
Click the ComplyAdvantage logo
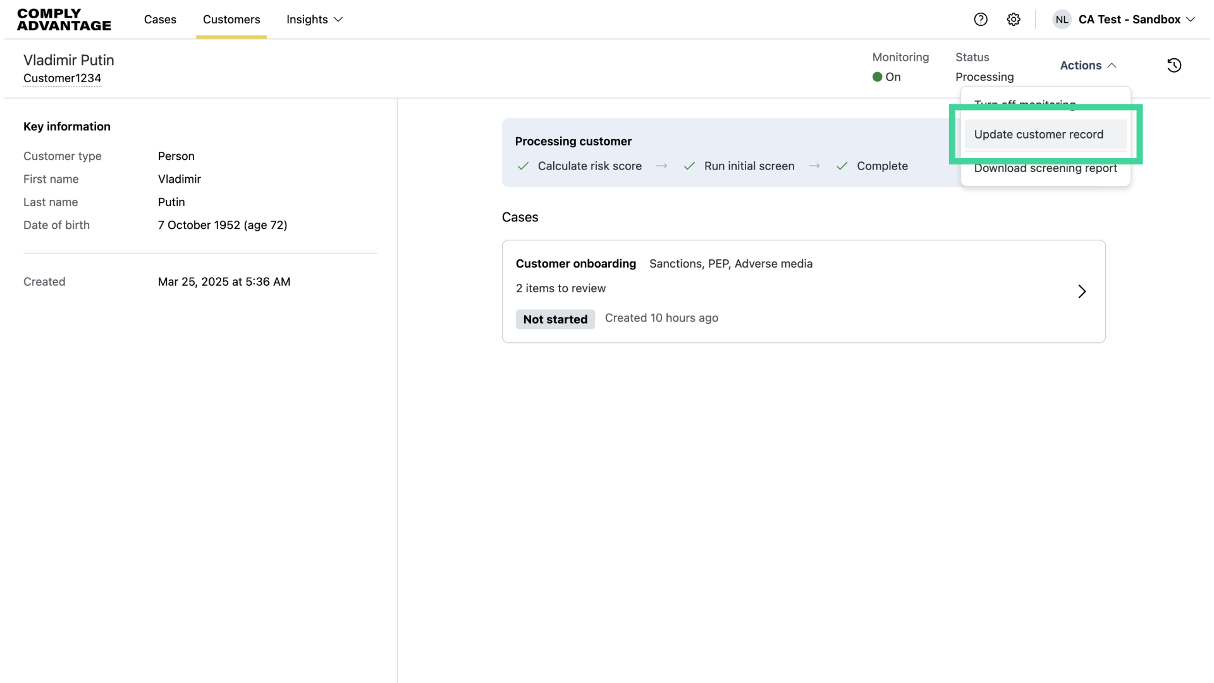pyautogui.click(x=63, y=20)
